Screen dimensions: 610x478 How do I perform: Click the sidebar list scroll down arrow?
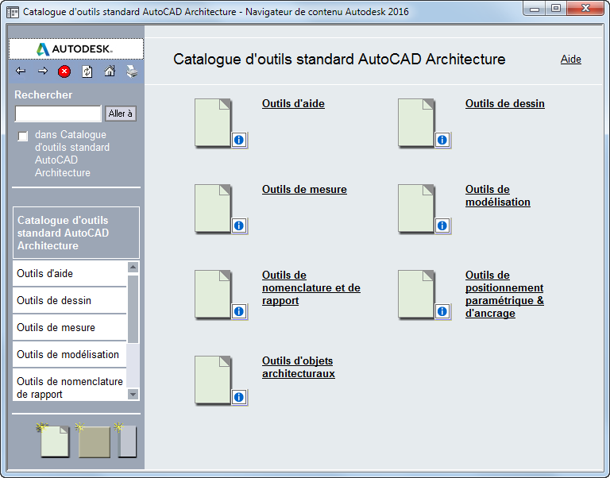[133, 395]
